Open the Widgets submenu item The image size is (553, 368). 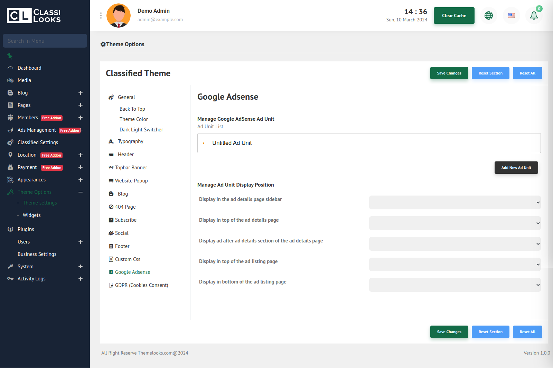[x=32, y=215]
